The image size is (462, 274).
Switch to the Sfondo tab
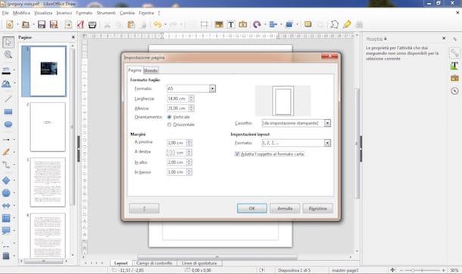151,70
